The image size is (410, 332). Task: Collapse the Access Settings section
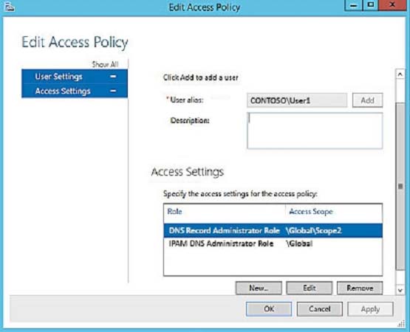click(113, 91)
